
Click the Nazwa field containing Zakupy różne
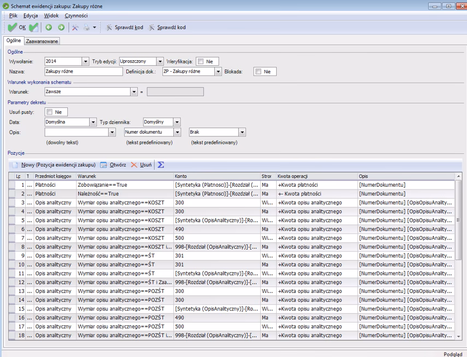click(83, 71)
